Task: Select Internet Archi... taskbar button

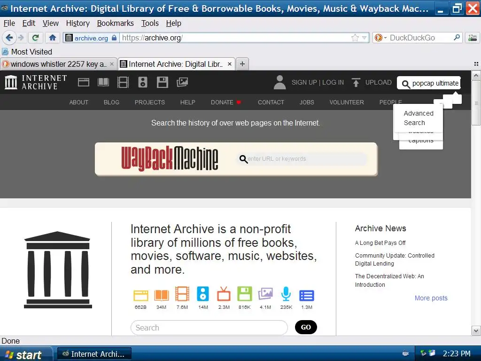Action: coord(94,354)
